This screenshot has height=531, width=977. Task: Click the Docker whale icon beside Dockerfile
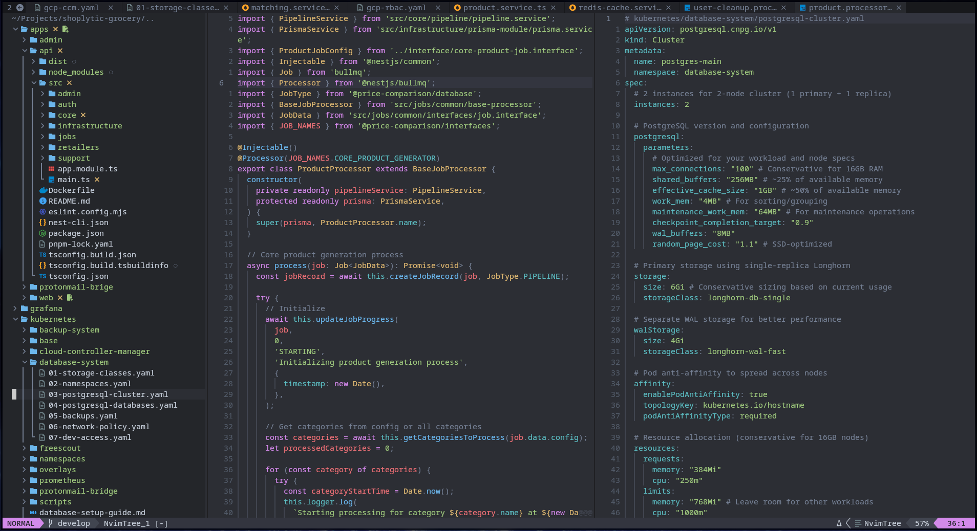pyautogui.click(x=43, y=190)
